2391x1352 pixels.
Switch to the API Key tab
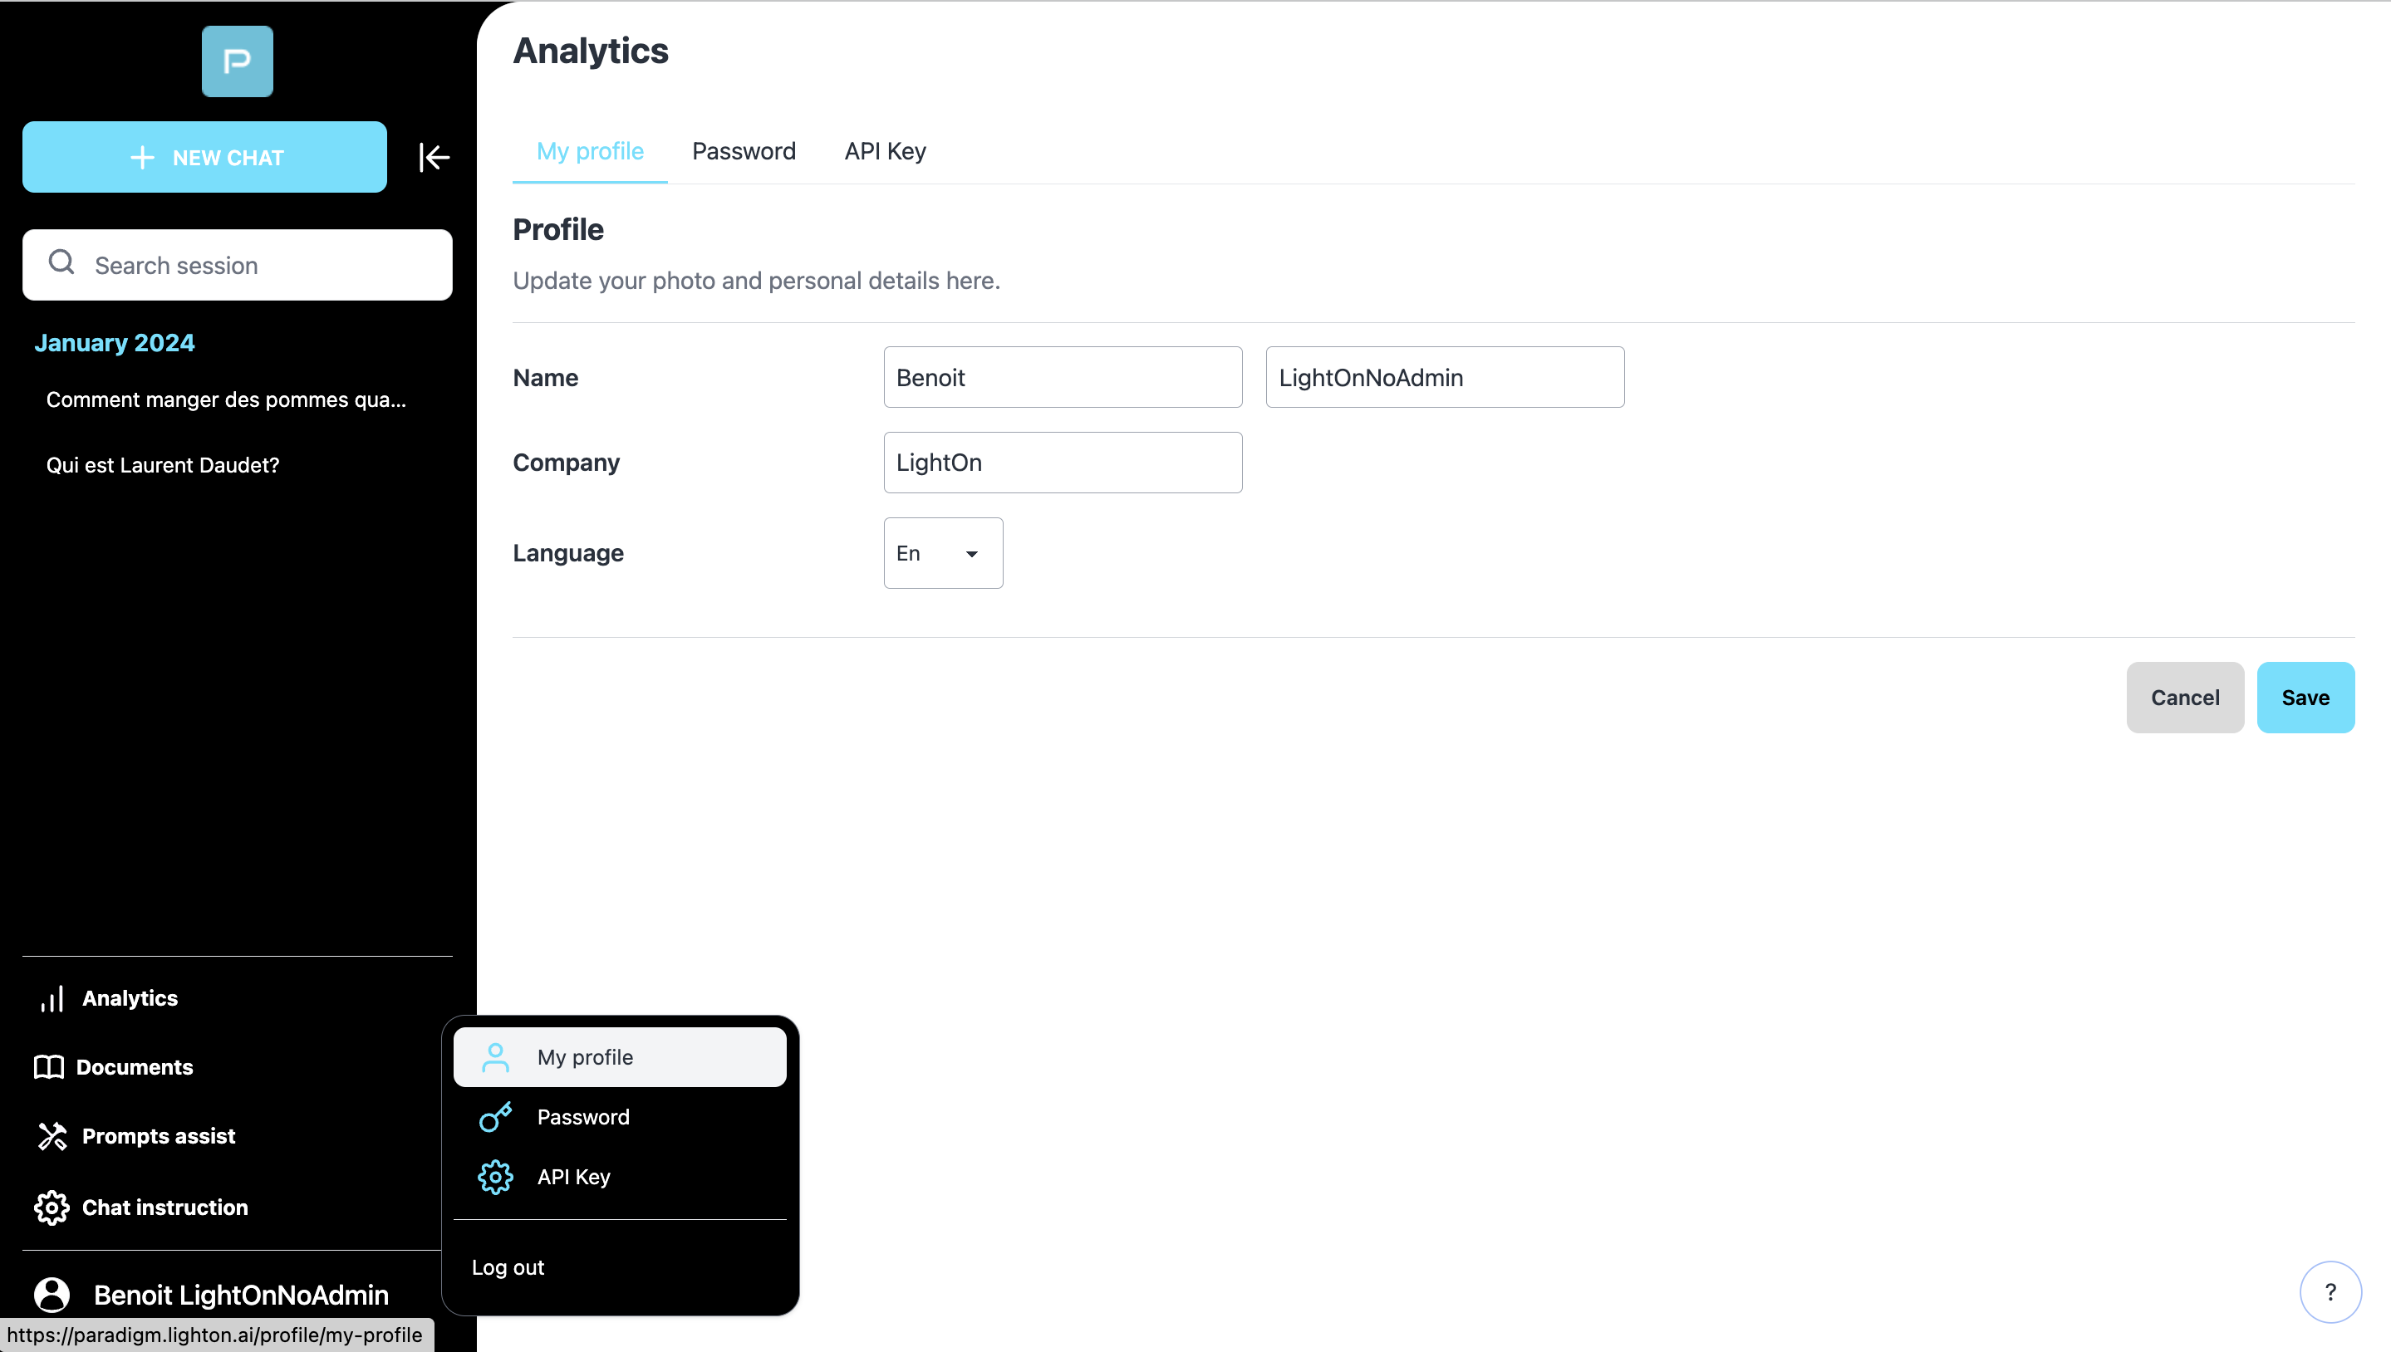tap(883, 151)
